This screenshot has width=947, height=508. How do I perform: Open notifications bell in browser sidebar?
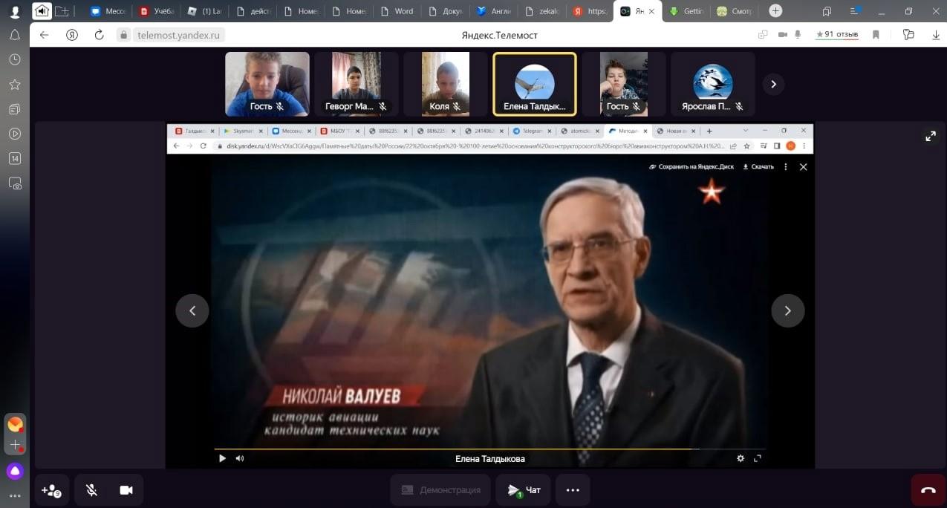pos(14,35)
